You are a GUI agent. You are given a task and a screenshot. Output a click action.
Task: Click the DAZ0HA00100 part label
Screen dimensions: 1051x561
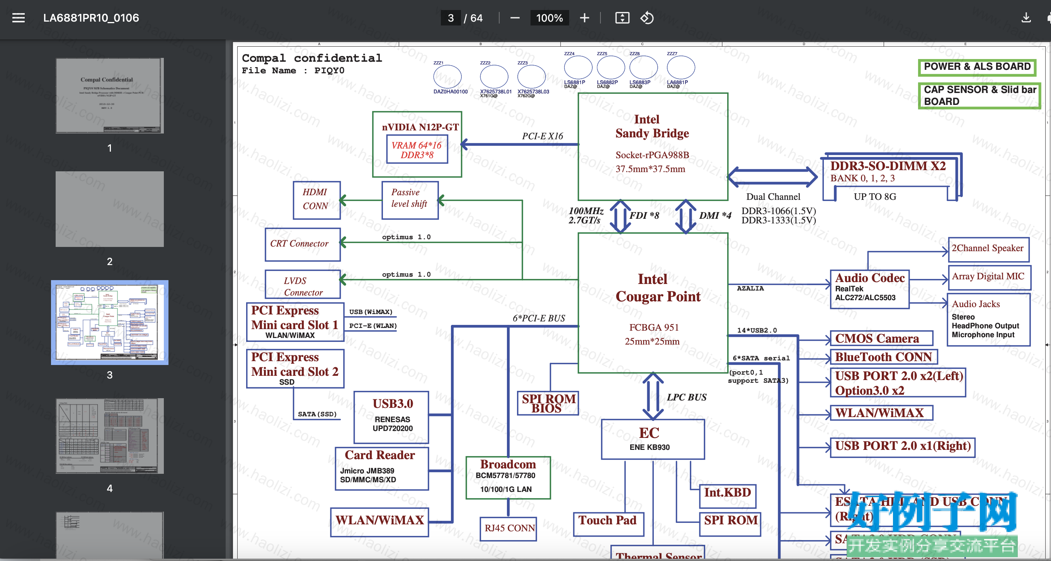pyautogui.click(x=451, y=92)
